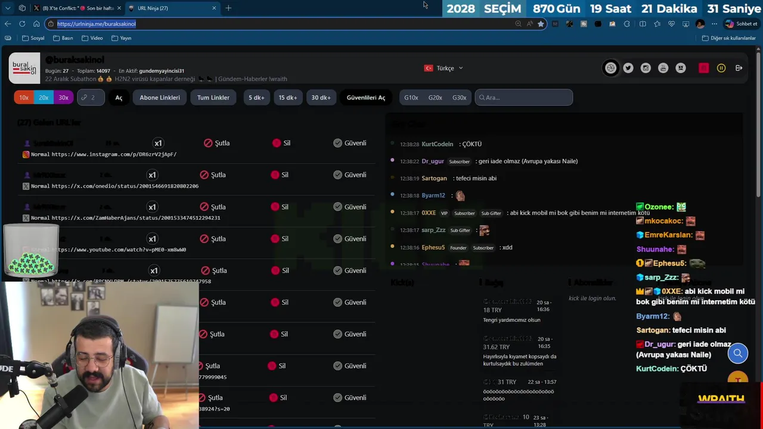The width and height of the screenshot is (763, 429).
Task: Open browser profile avatar
Action: [700, 24]
